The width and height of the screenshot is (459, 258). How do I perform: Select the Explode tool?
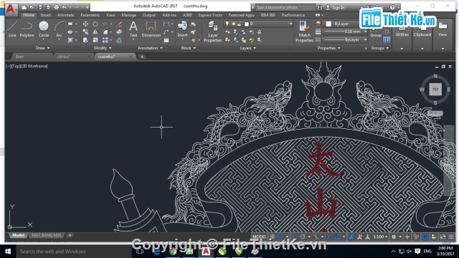click(x=119, y=32)
